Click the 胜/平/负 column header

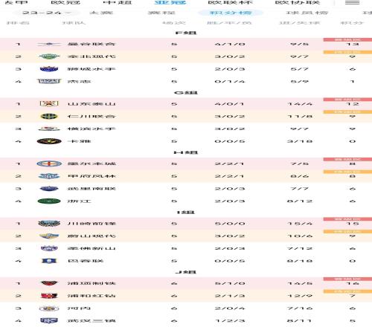pos(229,23)
